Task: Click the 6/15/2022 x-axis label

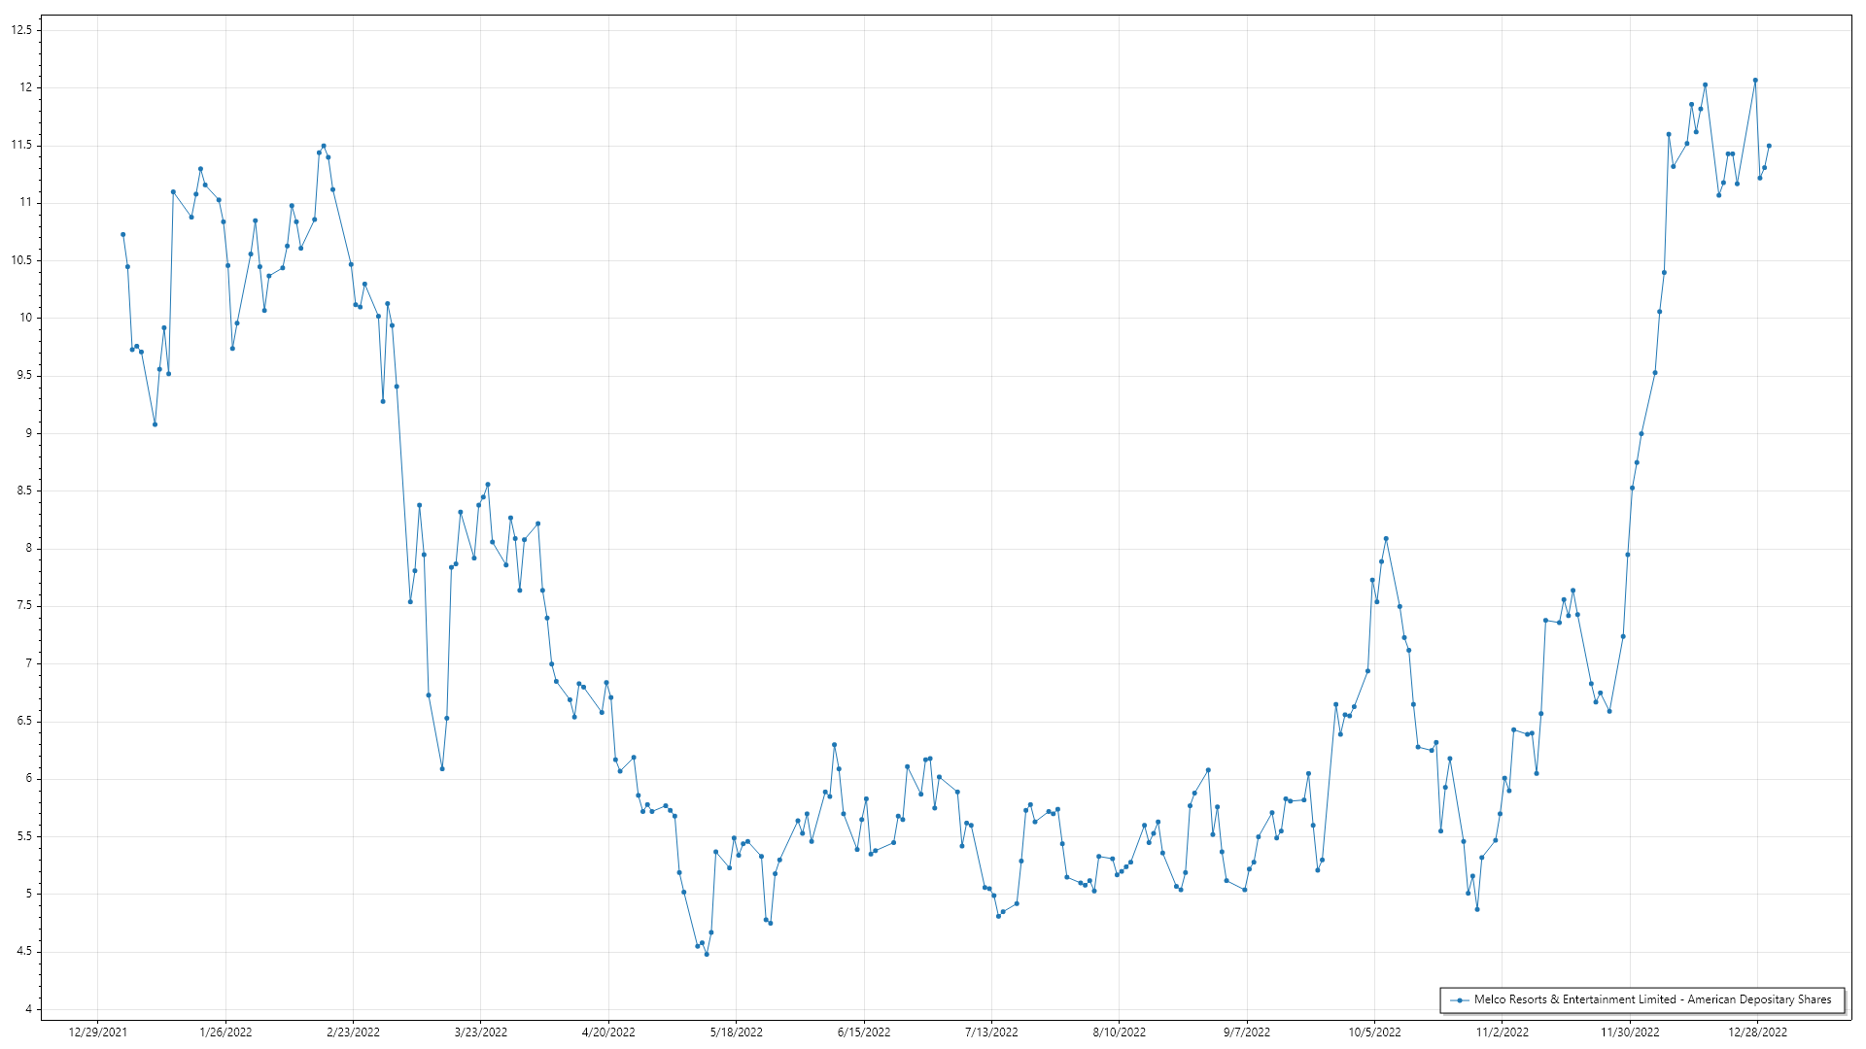Action: [864, 1032]
